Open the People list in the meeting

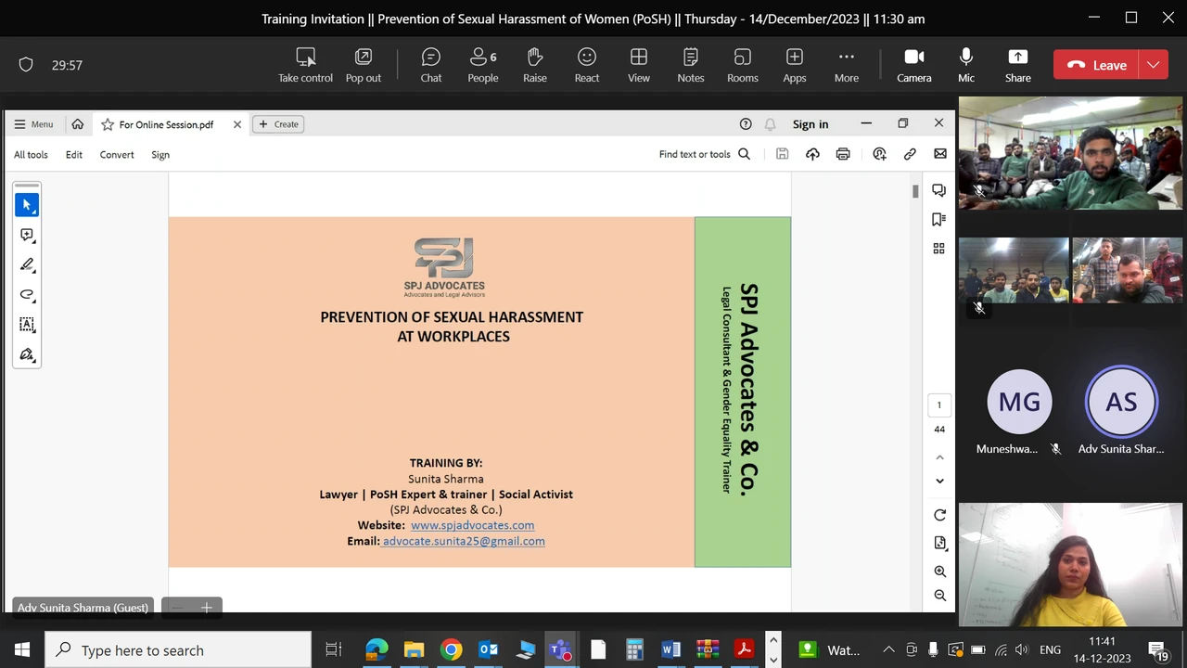coord(482,64)
